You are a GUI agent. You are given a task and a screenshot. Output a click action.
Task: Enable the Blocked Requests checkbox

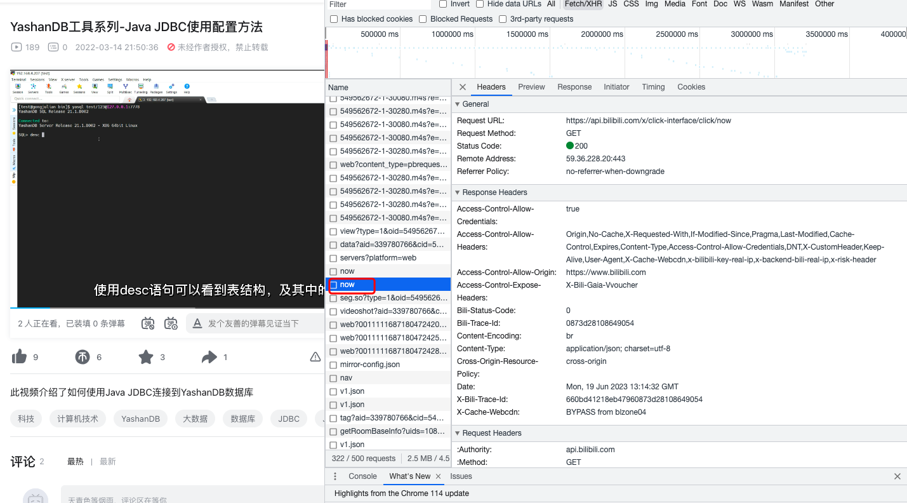[x=423, y=19]
